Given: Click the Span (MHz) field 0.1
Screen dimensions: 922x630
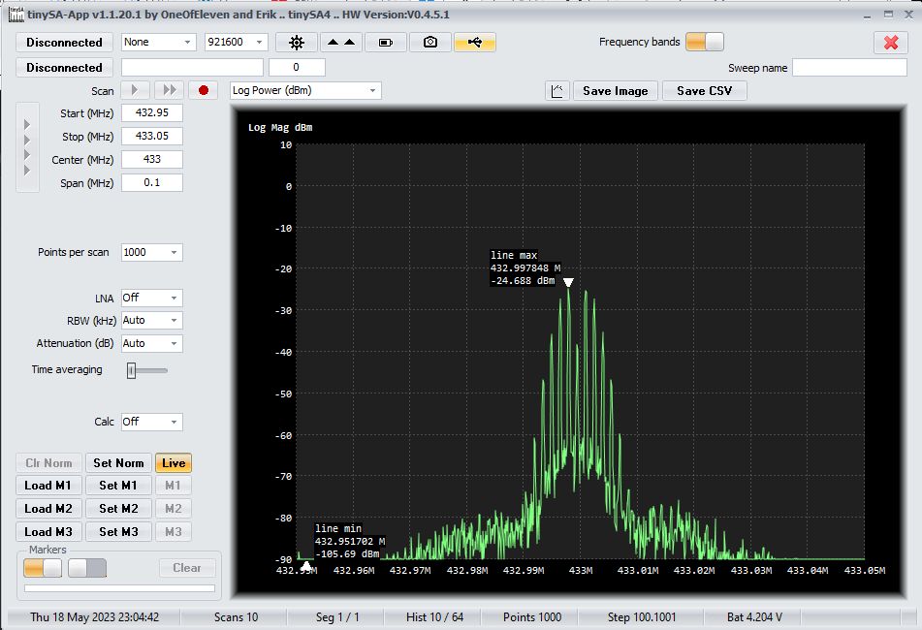Looking at the screenshot, I should pos(151,182).
